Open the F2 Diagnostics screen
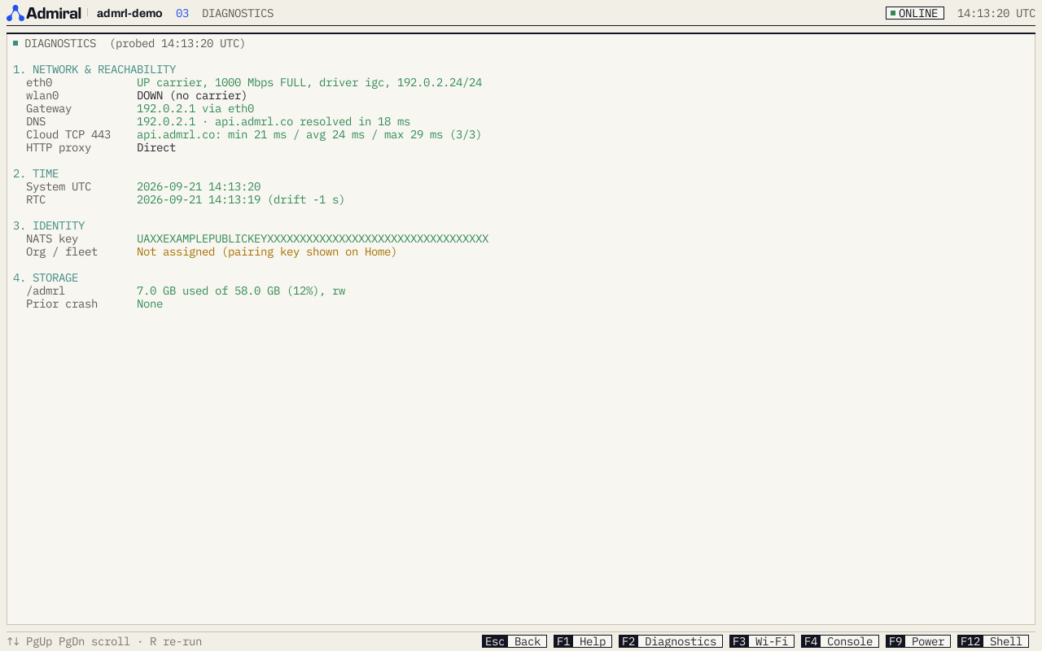Image resolution: width=1042 pixels, height=651 pixels. (x=671, y=641)
